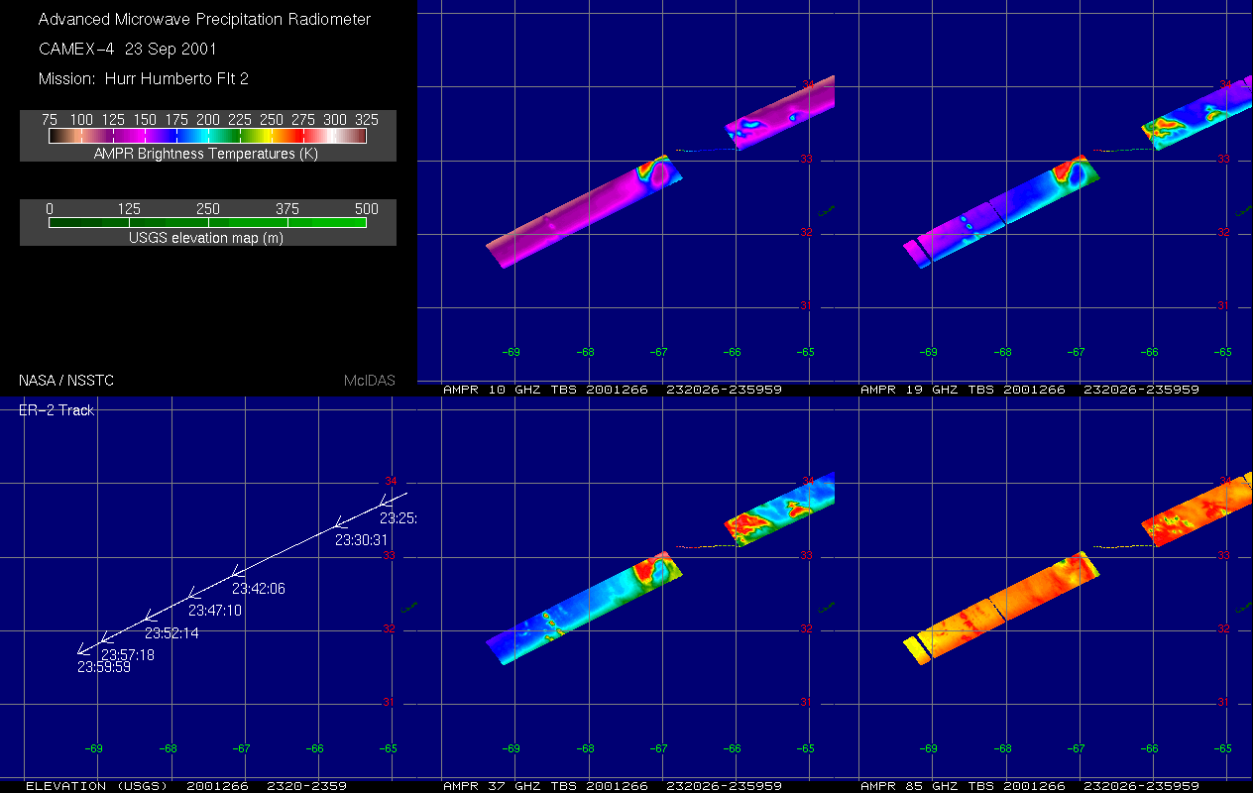Viewport: 1253px width, 793px height.
Task: Click the AMPR Brightness Temperatures color bar
Action: tap(208, 136)
